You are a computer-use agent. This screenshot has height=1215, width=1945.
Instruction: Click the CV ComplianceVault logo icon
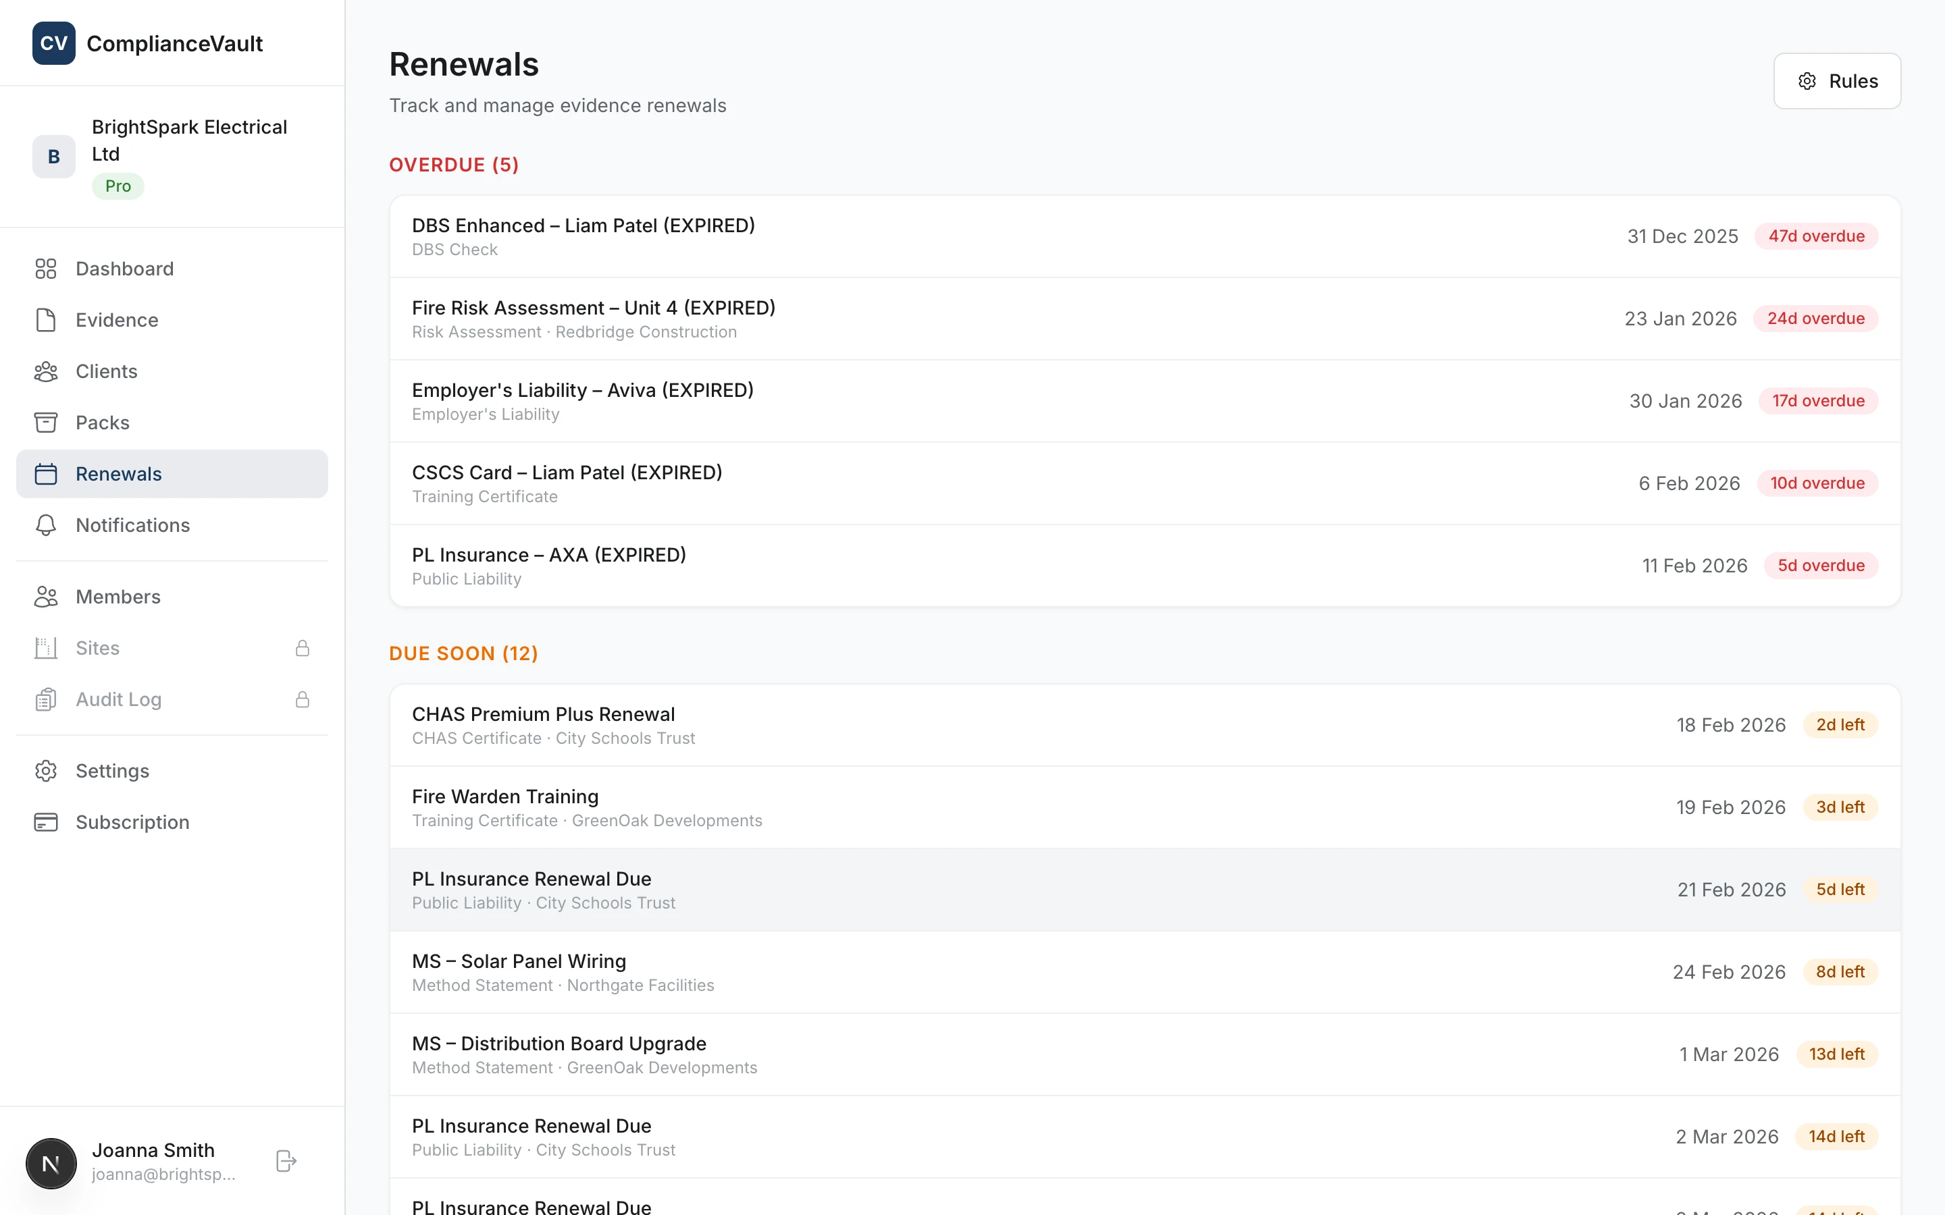tap(53, 43)
